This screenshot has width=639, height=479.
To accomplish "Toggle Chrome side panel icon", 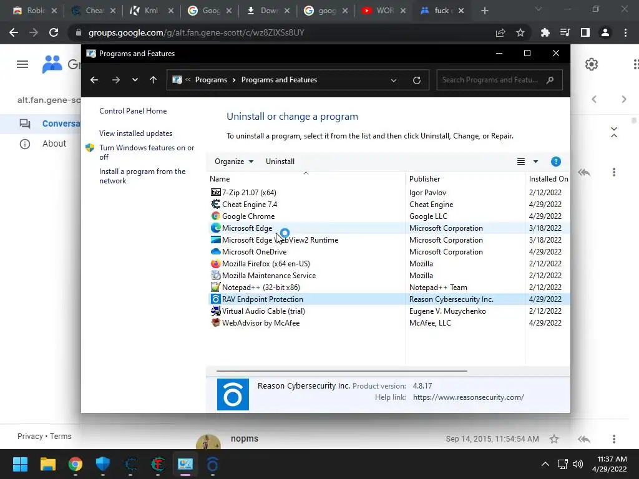I will [x=585, y=32].
